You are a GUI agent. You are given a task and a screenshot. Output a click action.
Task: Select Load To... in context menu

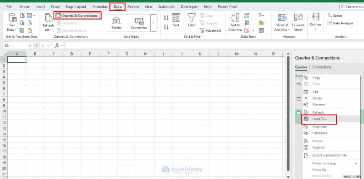coord(331,119)
